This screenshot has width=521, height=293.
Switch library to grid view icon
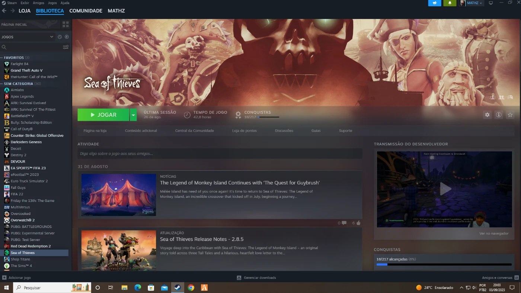(x=65, y=25)
